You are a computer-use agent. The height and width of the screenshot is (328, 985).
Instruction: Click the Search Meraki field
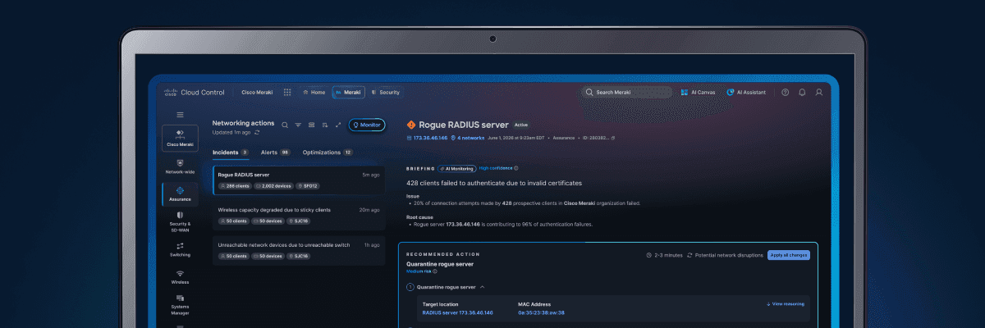click(625, 93)
